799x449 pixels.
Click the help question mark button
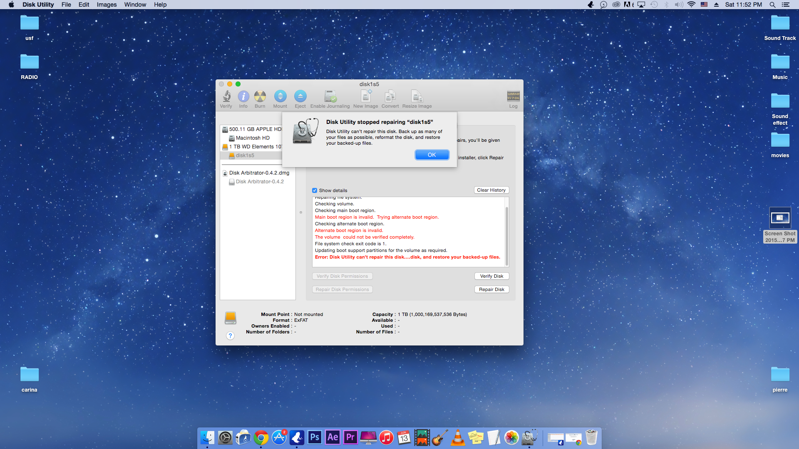pyautogui.click(x=230, y=336)
